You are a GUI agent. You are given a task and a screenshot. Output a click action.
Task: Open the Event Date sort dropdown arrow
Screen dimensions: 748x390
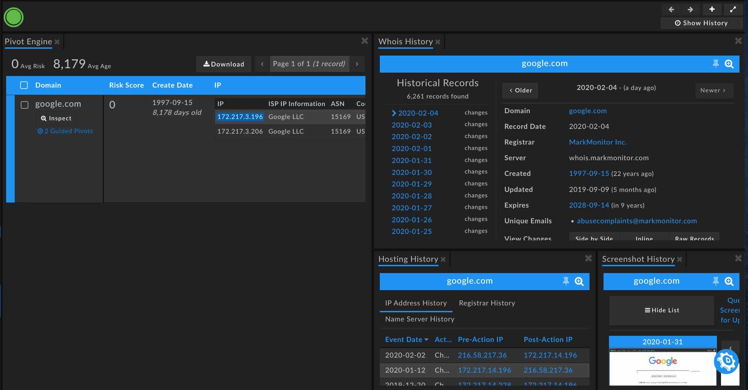[x=426, y=340]
